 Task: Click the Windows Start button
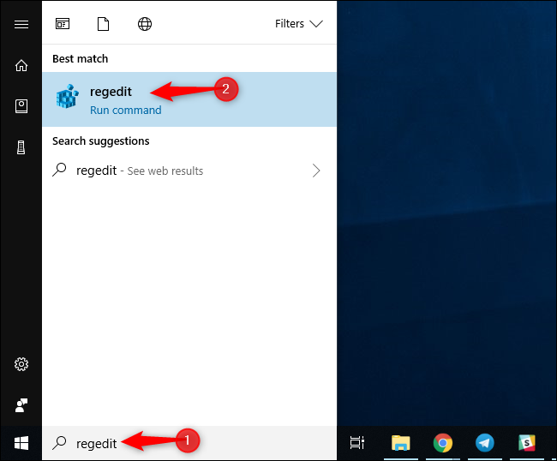21,443
